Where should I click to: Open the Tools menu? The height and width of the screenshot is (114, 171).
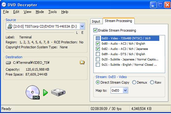coord(52,12)
